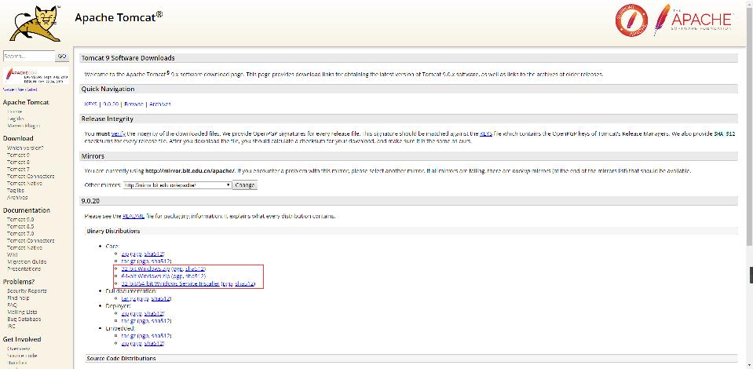Click the Apache Software Foundation feather logo
This screenshot has width=753, height=369.
coord(693,21)
